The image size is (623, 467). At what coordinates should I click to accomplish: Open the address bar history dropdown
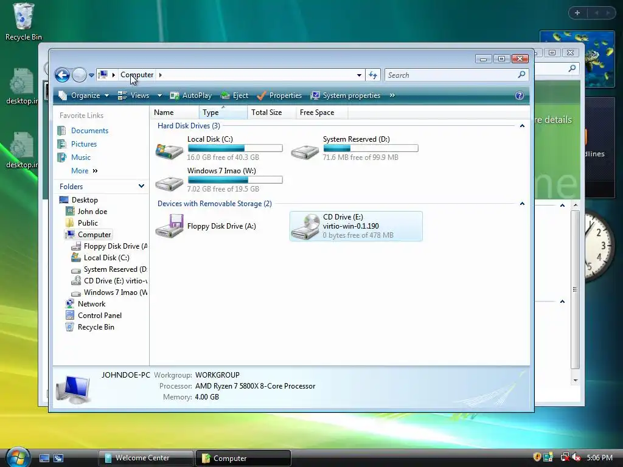pos(359,75)
